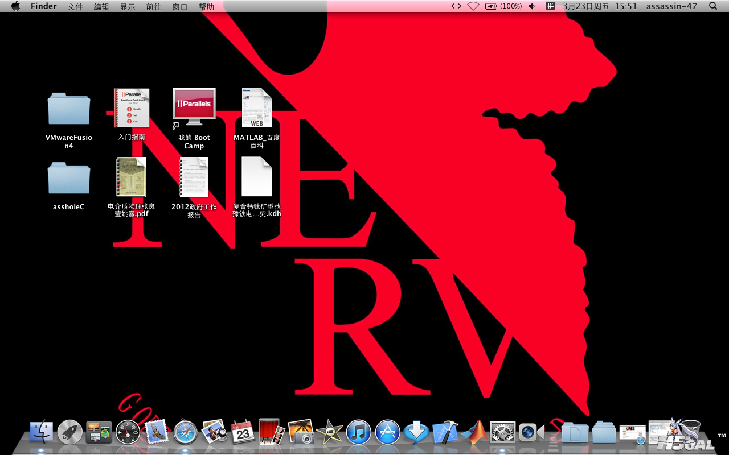Screen dimensions: 729x455
Task: Open Mission Control in the Dock
Action: (99, 432)
